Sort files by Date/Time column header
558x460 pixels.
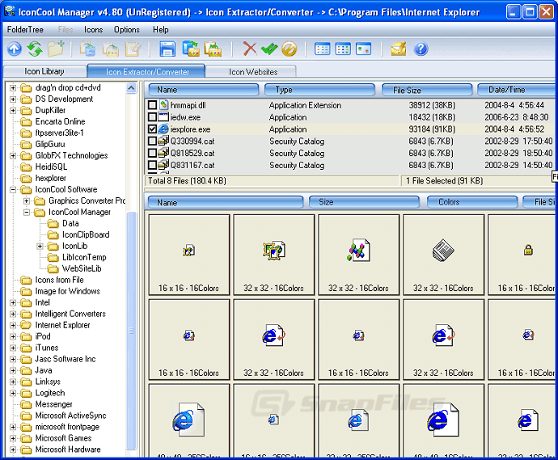[517, 90]
